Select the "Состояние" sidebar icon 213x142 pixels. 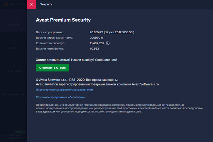[x=13, y=20]
